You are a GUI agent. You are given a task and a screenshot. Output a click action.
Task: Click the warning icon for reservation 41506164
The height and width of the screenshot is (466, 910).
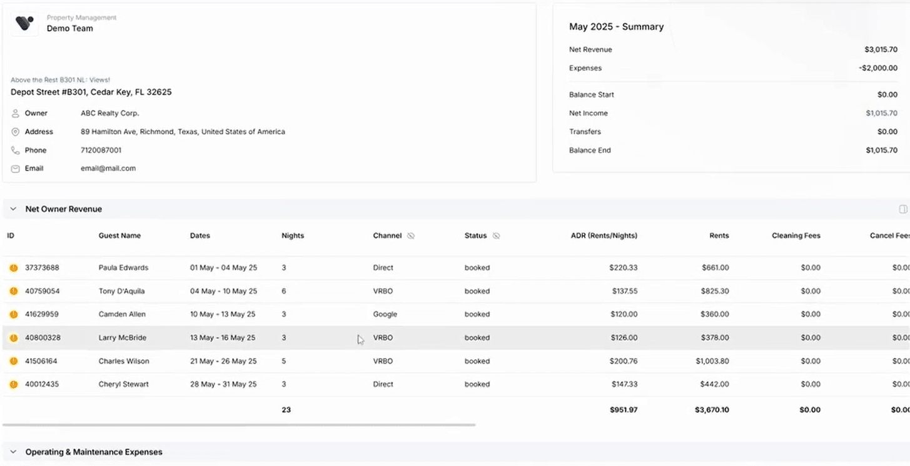coord(13,361)
